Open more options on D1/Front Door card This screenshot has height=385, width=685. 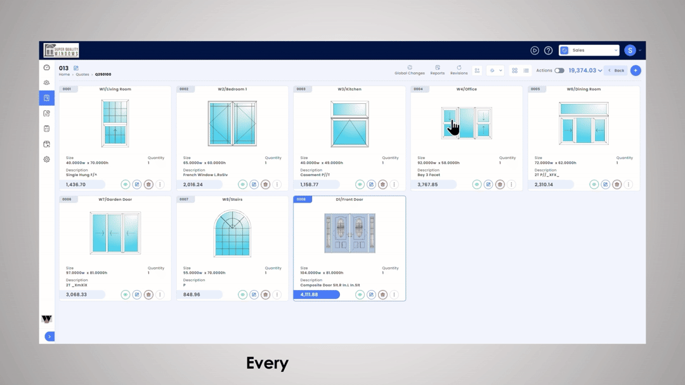pos(394,294)
